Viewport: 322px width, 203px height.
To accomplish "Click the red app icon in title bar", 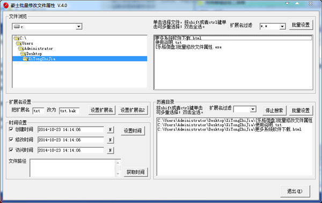I will point(6,5).
